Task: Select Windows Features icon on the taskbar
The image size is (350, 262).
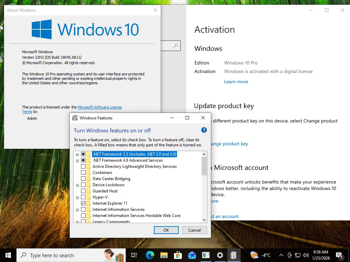Action: pos(234,255)
